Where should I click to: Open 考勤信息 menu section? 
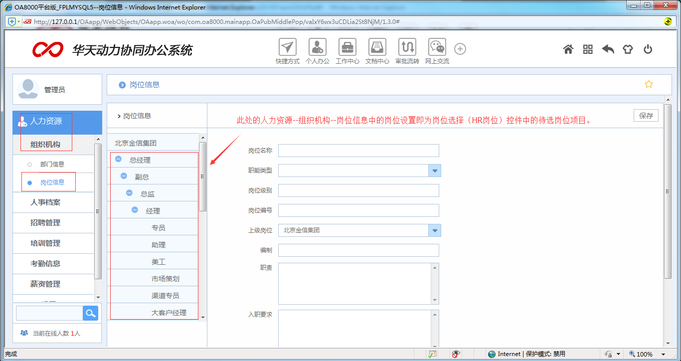(x=45, y=264)
